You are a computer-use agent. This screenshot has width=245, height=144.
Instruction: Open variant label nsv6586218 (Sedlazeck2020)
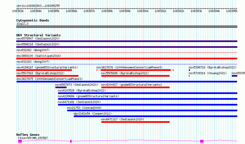[x=38, y=44]
